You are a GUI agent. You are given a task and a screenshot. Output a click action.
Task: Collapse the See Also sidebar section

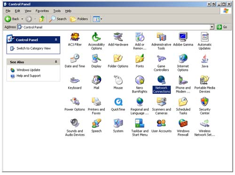(x=56, y=62)
